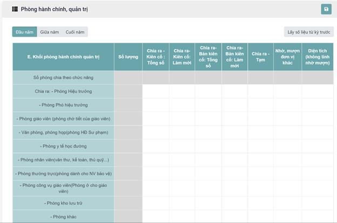This screenshot has width=337, height=223.
Task: Click the Số lượng column header
Action: point(128,57)
